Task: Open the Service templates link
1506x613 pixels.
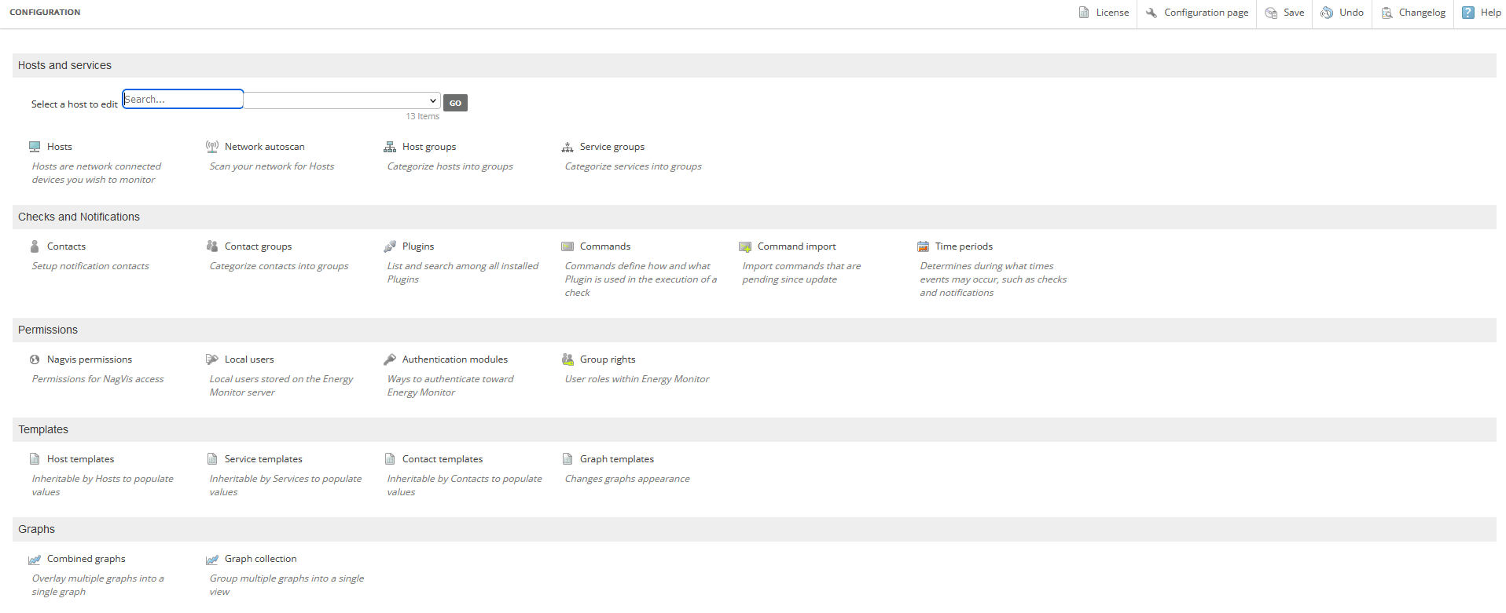Action: tap(263, 459)
